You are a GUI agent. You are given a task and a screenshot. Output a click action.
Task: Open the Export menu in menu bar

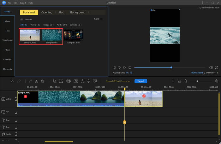tap(23, 3)
